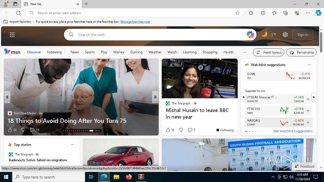The image size is (324, 182).
Task: Add FTSE 350 to watchlist
Action: pos(308,111)
